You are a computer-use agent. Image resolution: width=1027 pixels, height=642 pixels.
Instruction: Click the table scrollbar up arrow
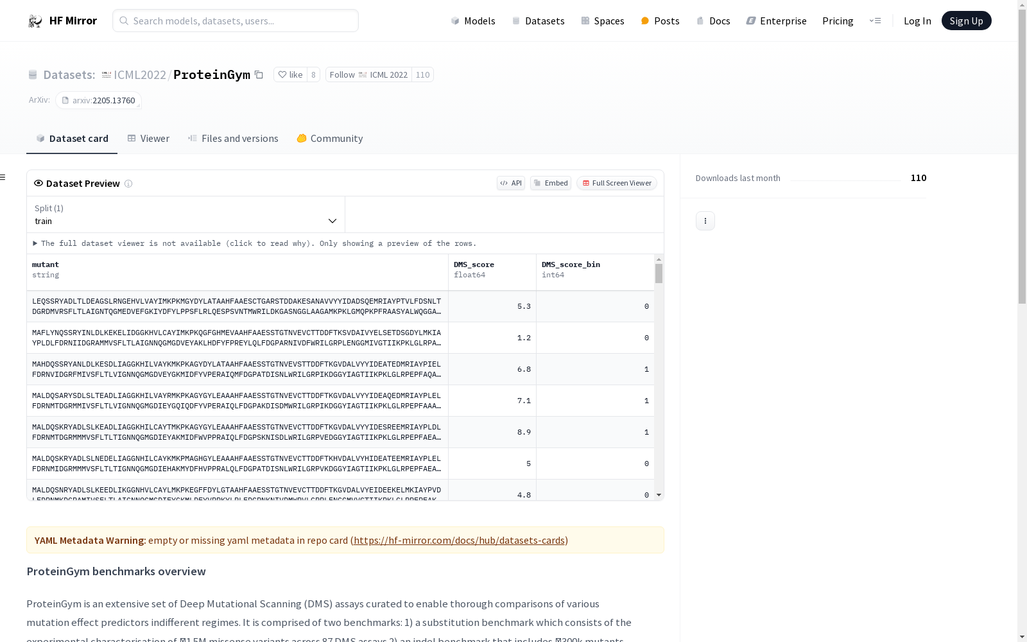659,259
